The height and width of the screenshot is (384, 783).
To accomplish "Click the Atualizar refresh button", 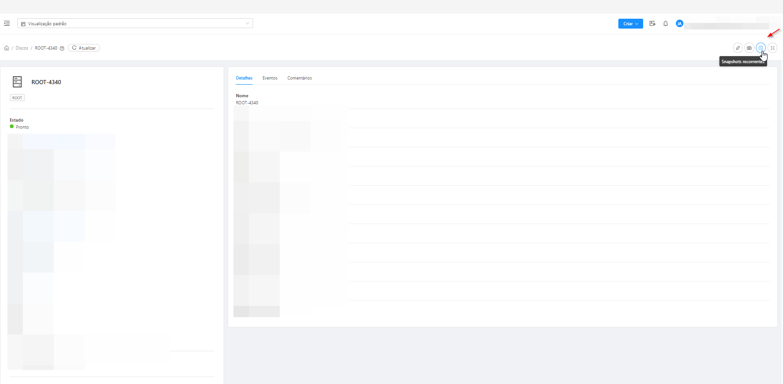I will [x=84, y=48].
